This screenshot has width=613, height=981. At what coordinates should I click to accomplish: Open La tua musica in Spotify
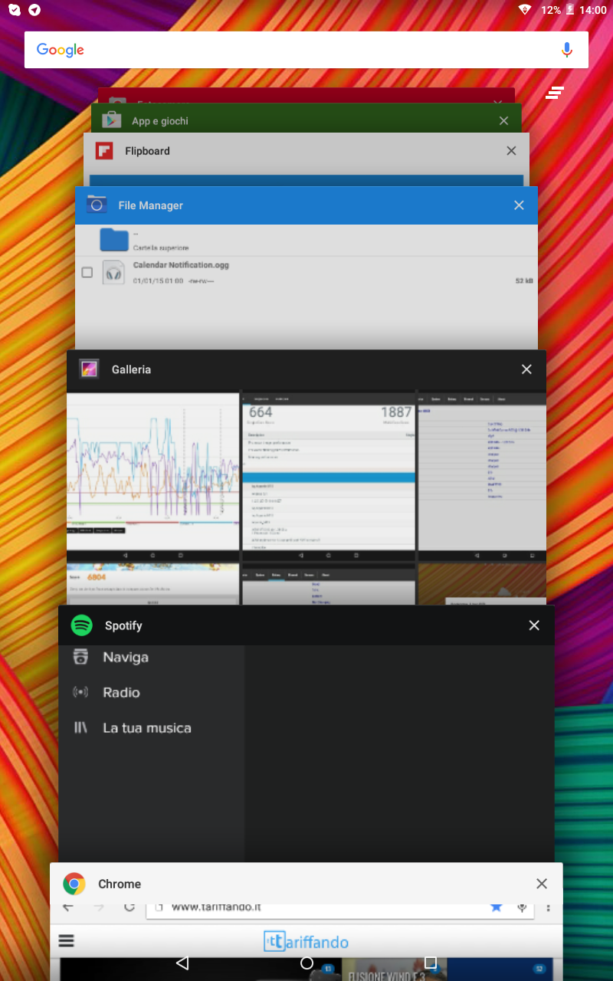(146, 728)
